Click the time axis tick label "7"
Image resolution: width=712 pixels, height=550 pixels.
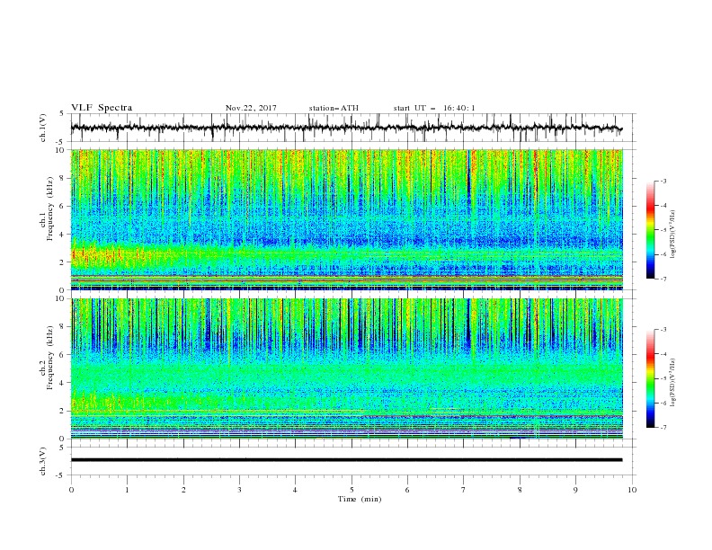(x=464, y=490)
